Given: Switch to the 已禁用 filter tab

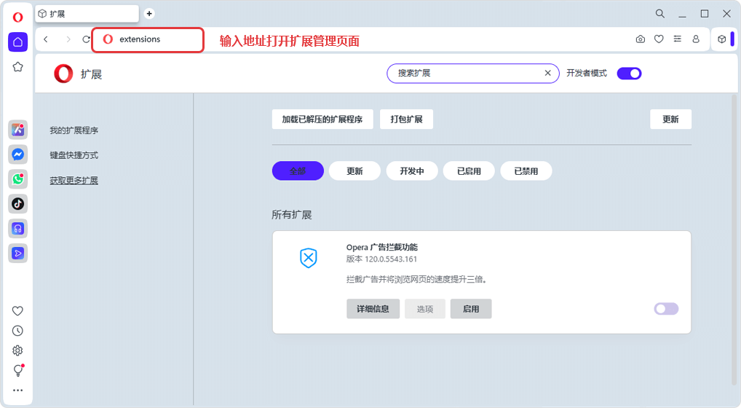Looking at the screenshot, I should tap(526, 171).
